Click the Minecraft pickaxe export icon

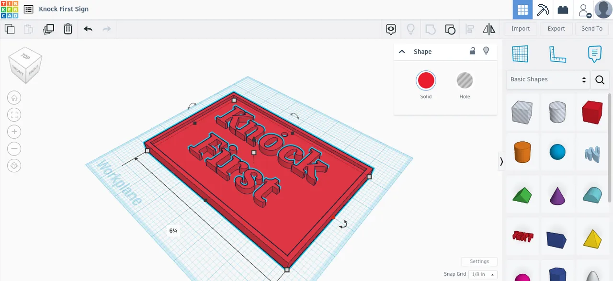tap(543, 10)
